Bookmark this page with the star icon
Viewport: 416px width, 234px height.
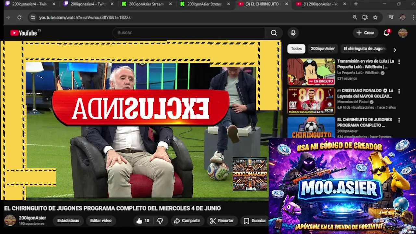click(x=375, y=18)
